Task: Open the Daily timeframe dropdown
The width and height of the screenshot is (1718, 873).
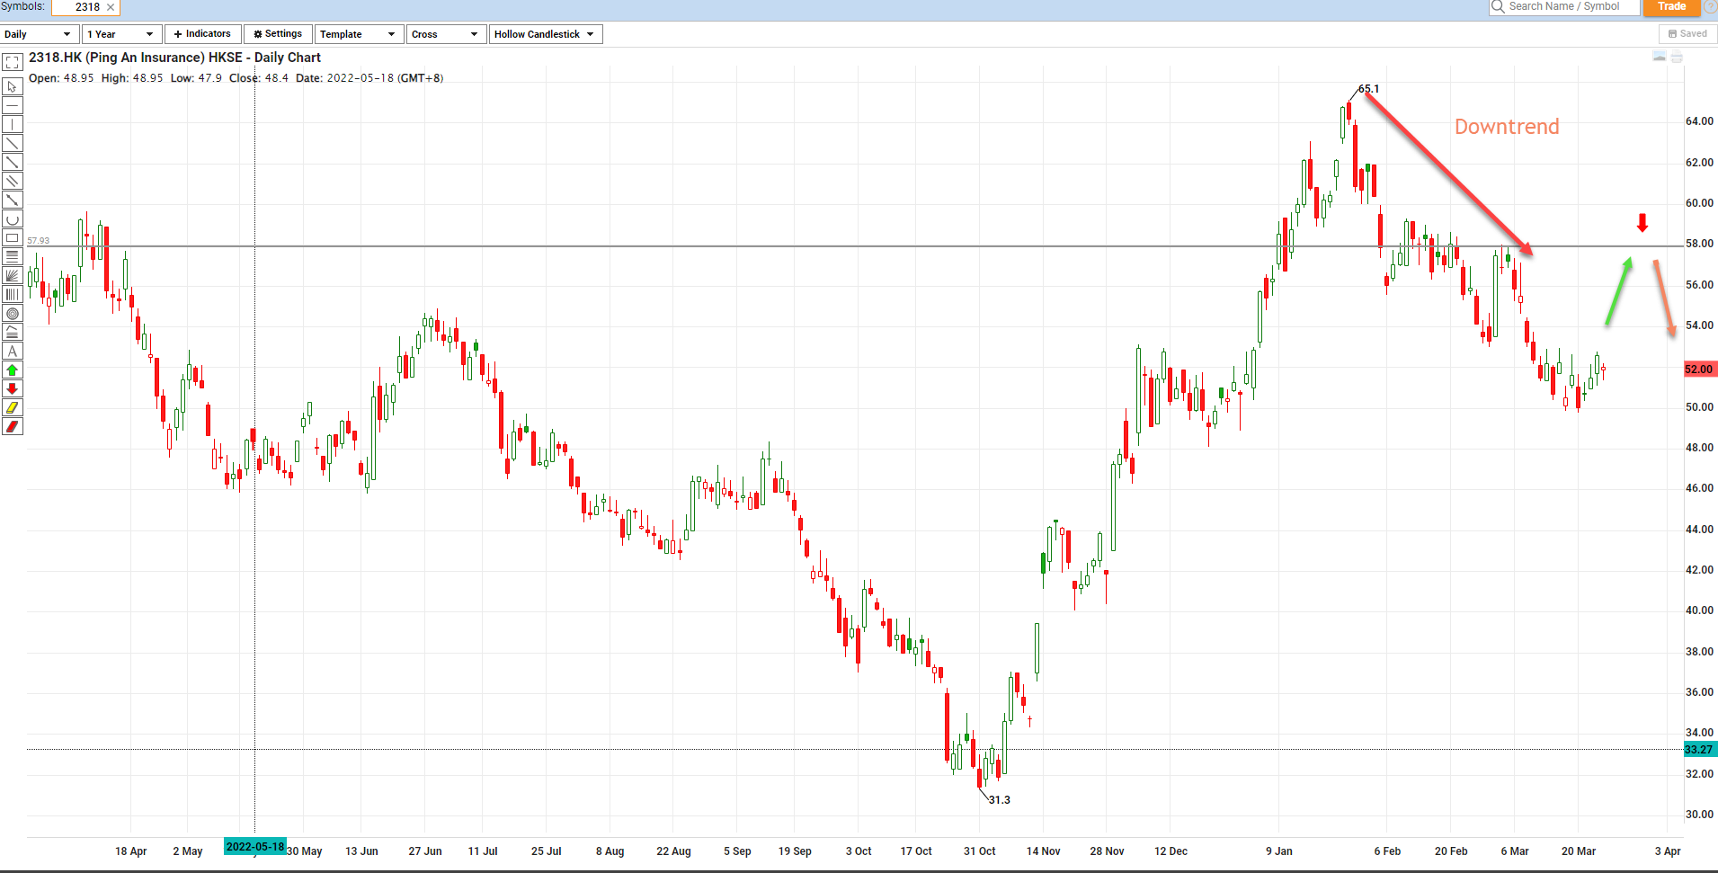Action: coord(39,33)
